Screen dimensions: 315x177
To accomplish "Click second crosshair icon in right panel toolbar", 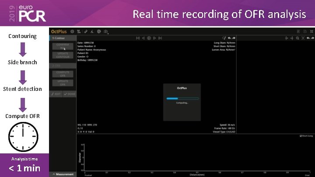I will coord(292,38).
